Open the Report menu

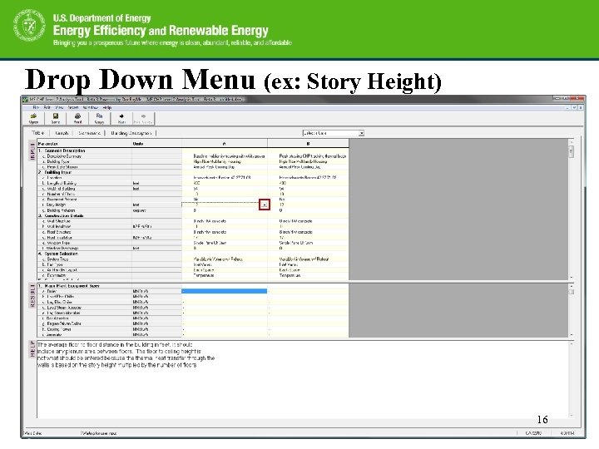coord(73,107)
